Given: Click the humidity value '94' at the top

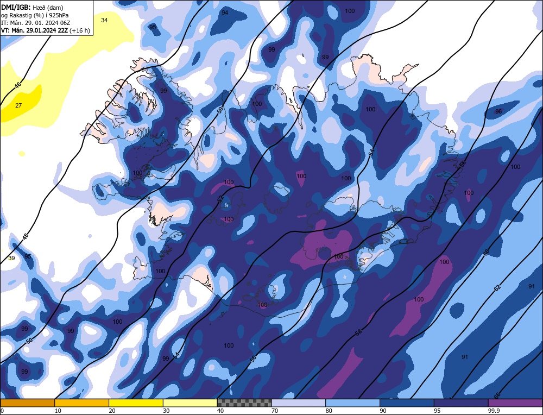Looking at the screenshot, I should [225, 12].
